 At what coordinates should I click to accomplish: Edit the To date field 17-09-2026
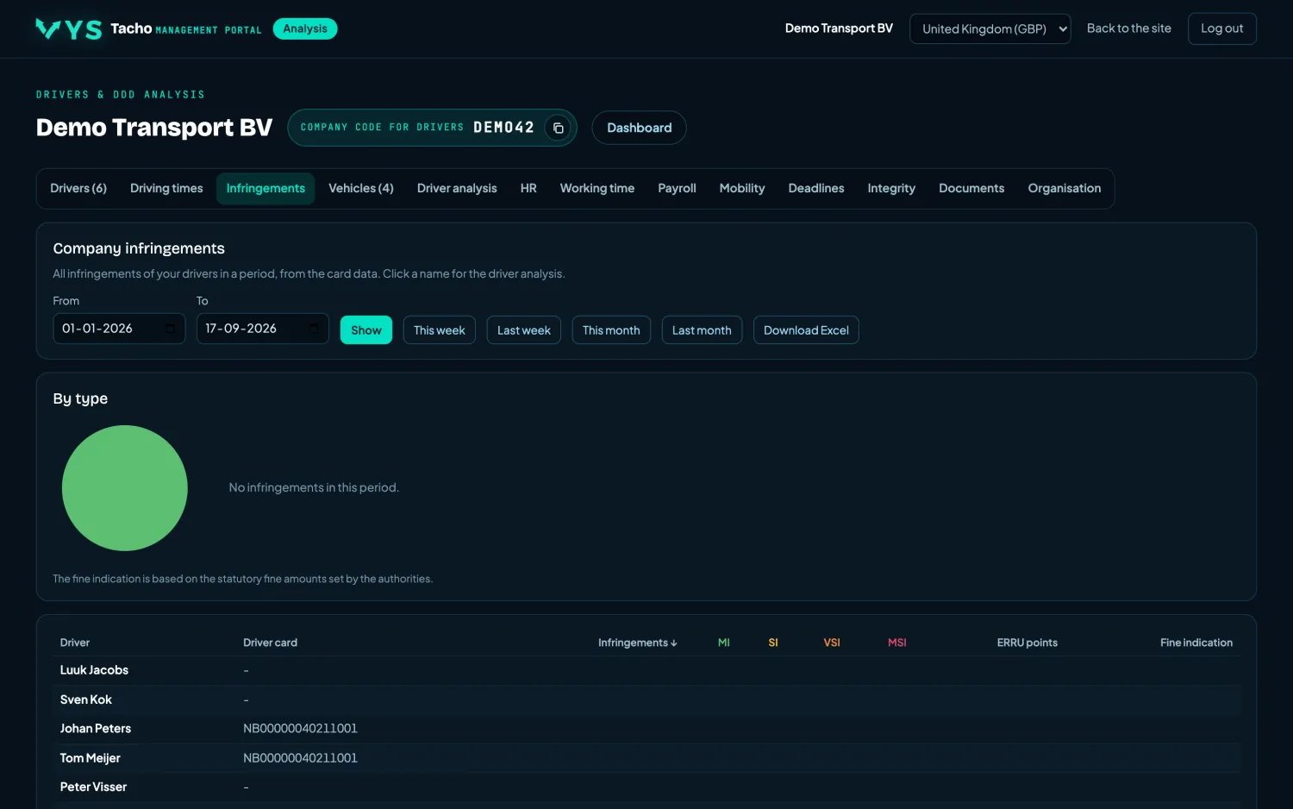click(263, 329)
